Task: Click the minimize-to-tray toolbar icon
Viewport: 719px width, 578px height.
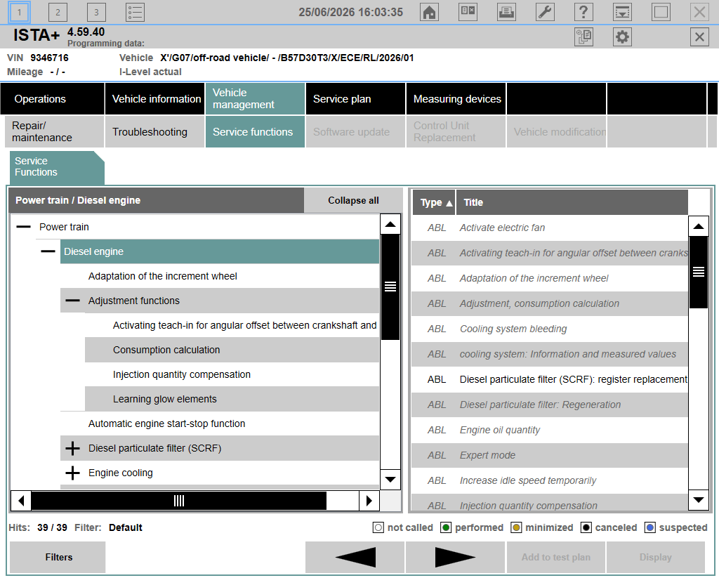Action: click(622, 13)
